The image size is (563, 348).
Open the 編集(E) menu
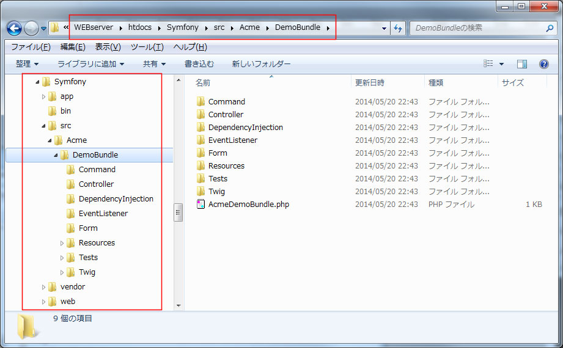pos(73,47)
